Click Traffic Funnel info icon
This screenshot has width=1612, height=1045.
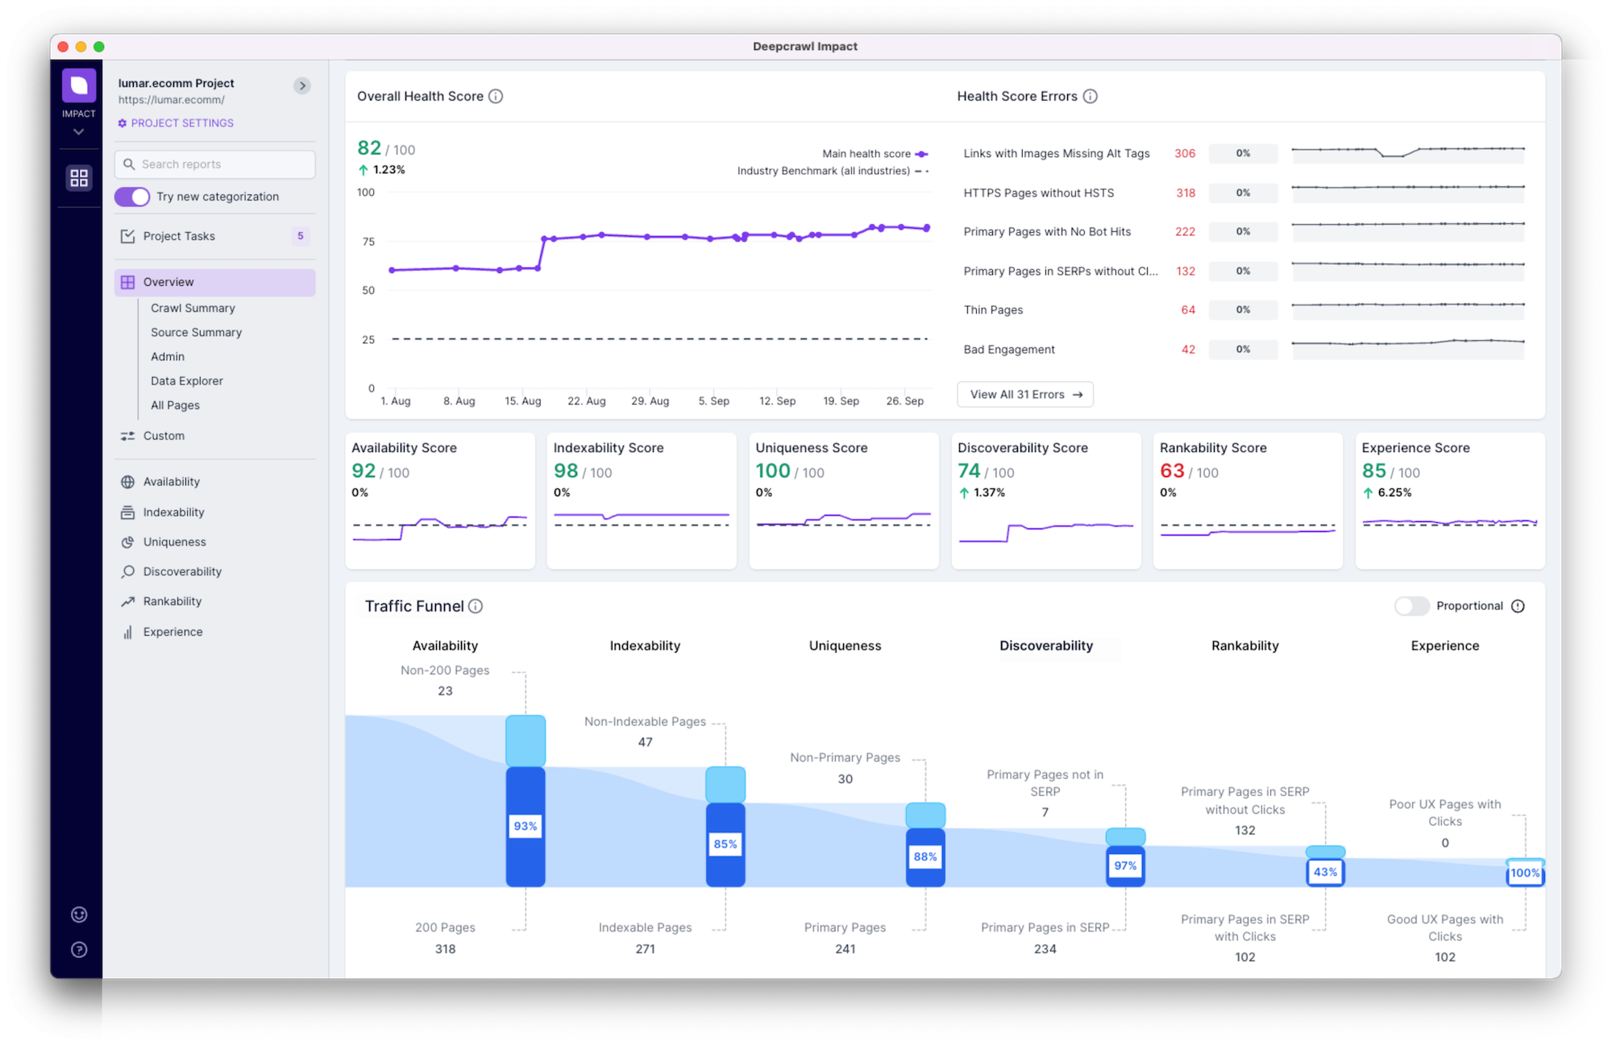point(476,606)
